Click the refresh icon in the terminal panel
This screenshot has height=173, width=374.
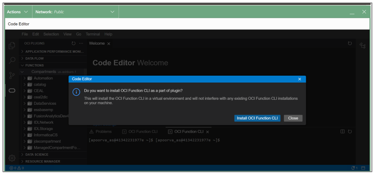click(x=350, y=131)
